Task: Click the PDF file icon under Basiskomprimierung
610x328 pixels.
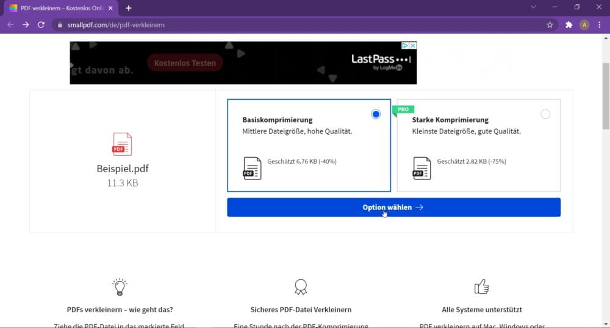Action: point(252,168)
